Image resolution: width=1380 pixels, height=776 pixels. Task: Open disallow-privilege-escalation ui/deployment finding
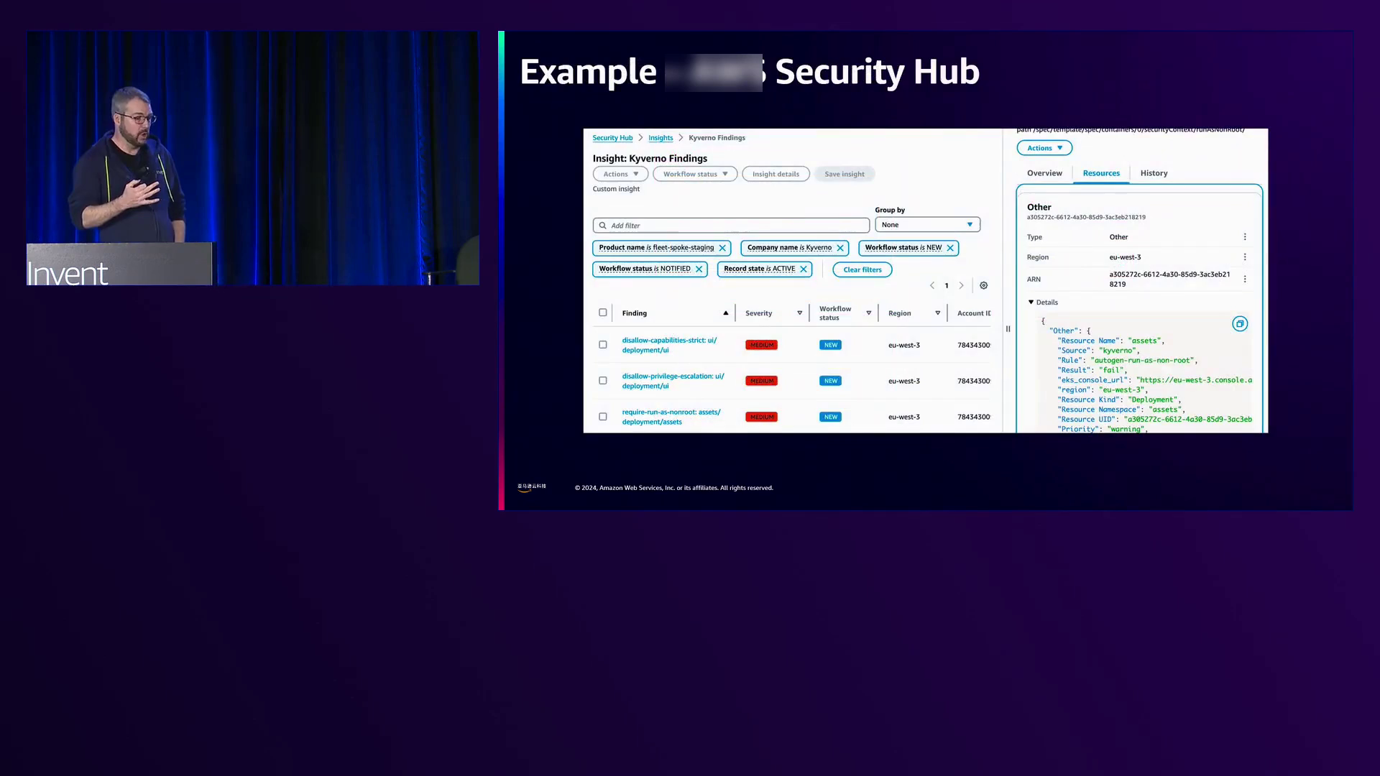[x=673, y=382]
